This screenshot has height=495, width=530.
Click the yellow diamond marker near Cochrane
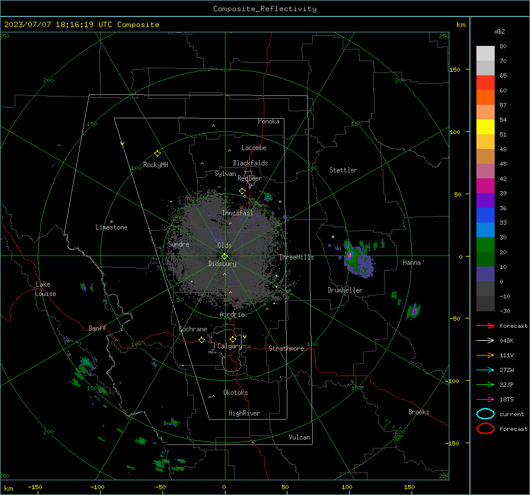click(x=201, y=340)
